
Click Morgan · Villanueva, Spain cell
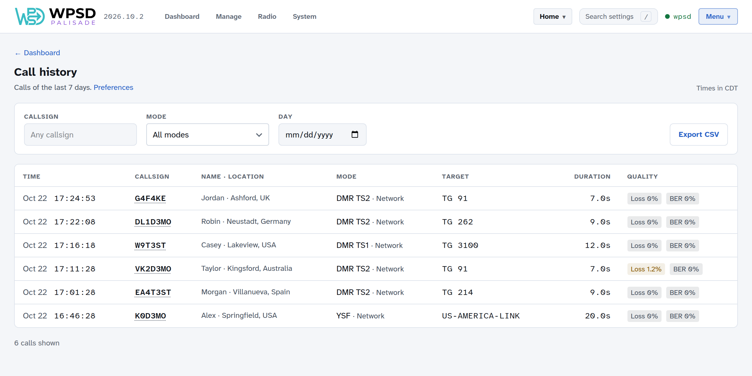[x=246, y=292]
